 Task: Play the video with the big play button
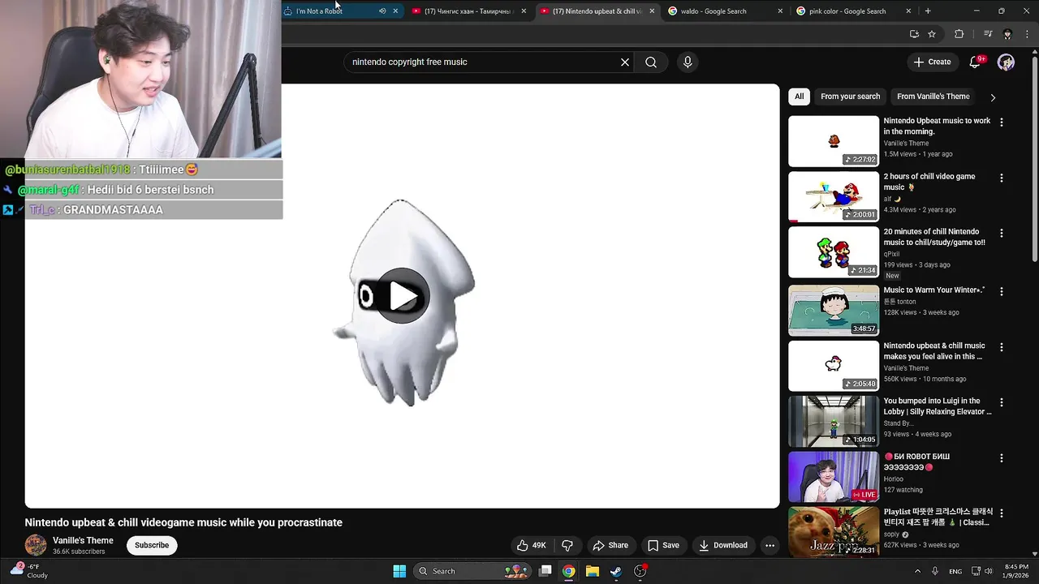[403, 296]
